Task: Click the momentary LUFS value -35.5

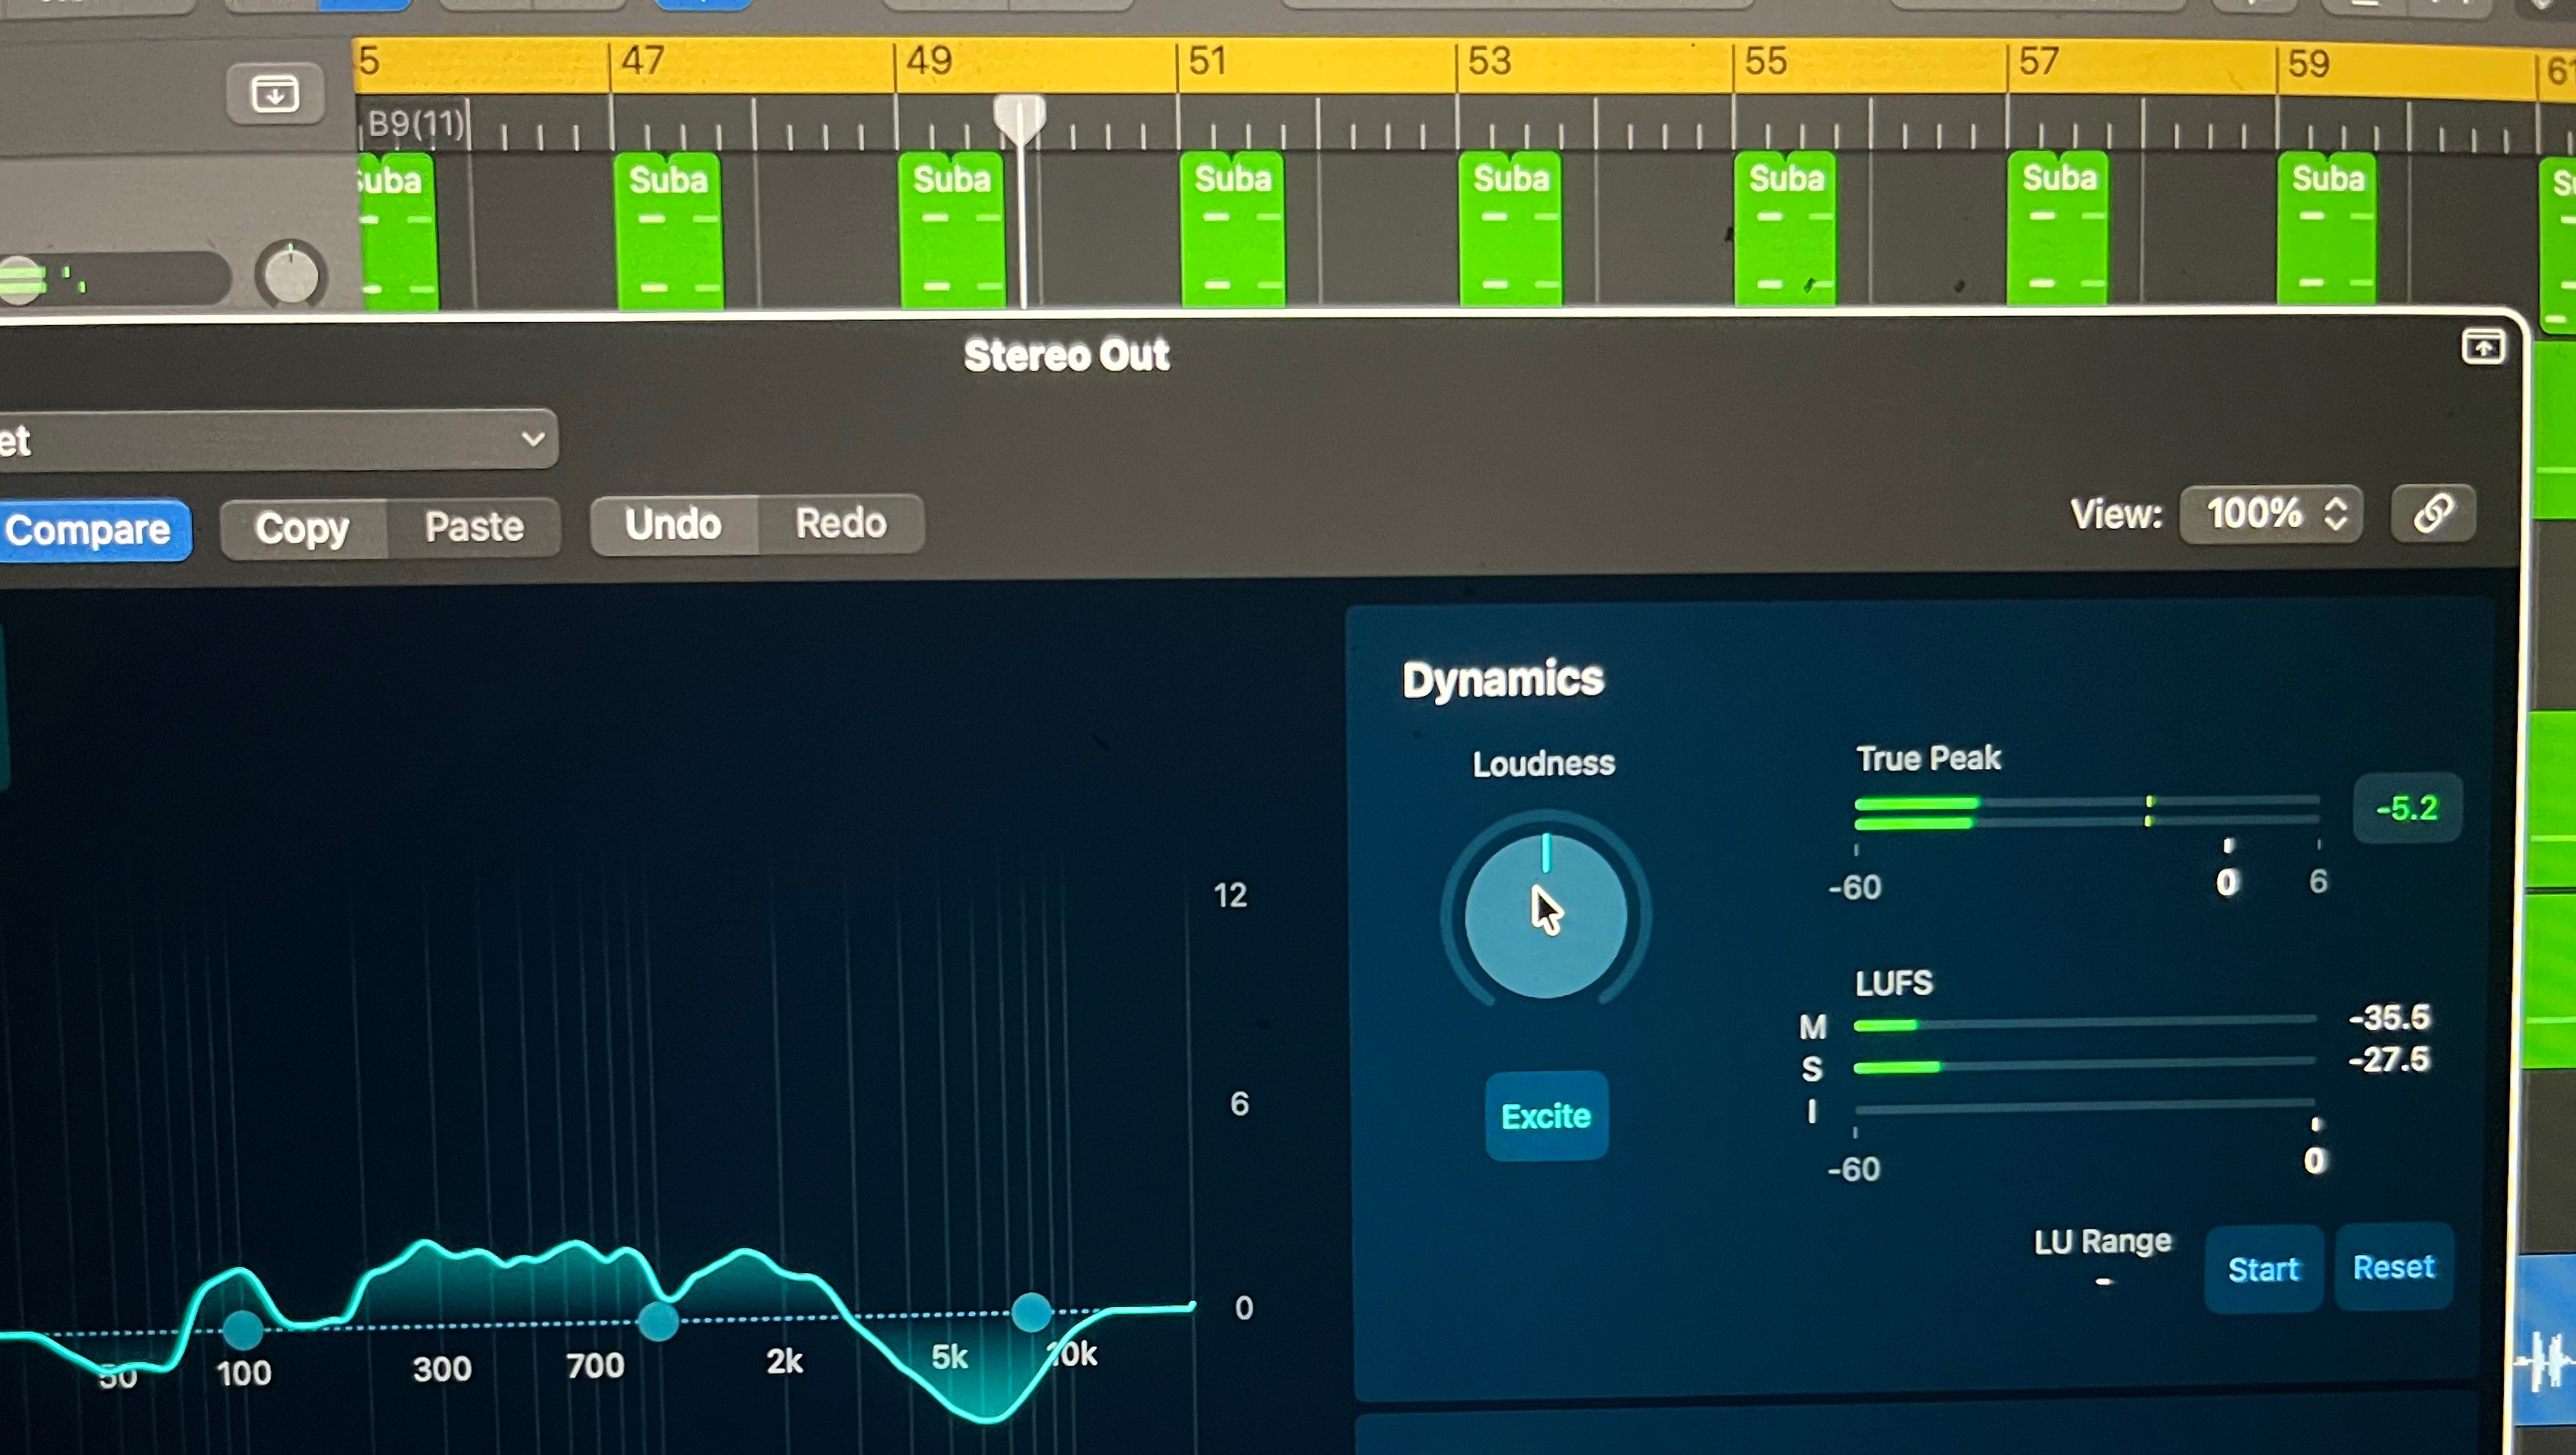Action: [x=2389, y=1018]
